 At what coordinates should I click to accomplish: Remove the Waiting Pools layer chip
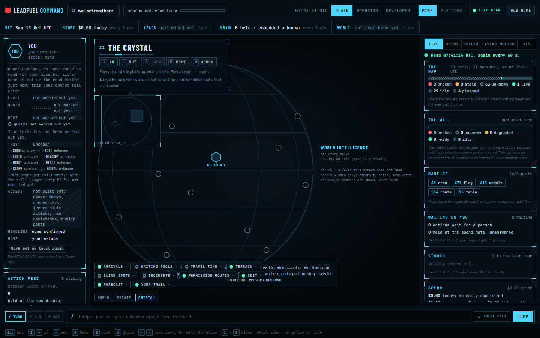tap(176, 267)
